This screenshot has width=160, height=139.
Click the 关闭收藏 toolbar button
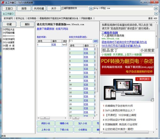[x=39, y=9]
